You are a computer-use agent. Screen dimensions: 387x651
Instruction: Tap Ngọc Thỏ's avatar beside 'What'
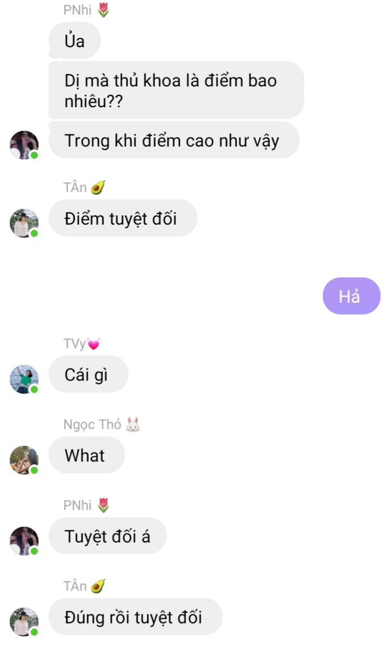point(24,460)
